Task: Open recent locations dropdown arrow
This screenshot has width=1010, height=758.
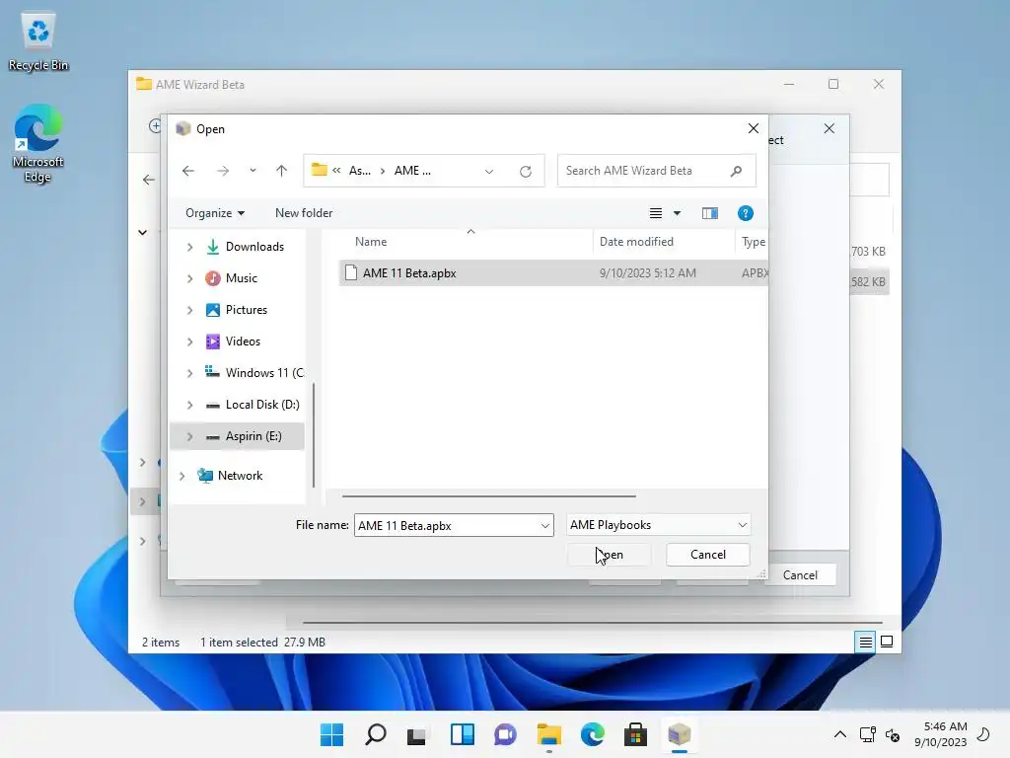Action: tap(252, 171)
